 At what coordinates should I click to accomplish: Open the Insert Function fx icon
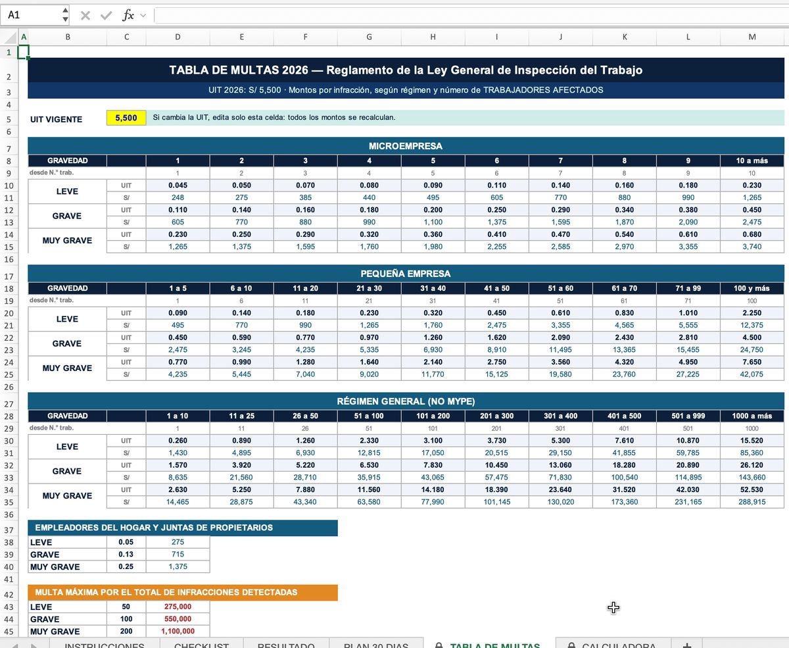129,15
